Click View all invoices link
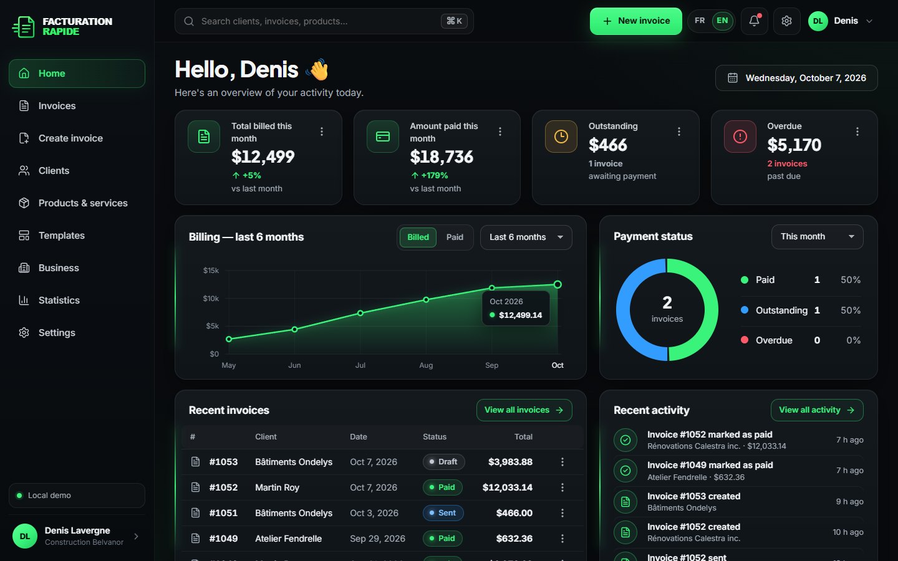Viewport: 898px width, 561px height. coord(524,410)
